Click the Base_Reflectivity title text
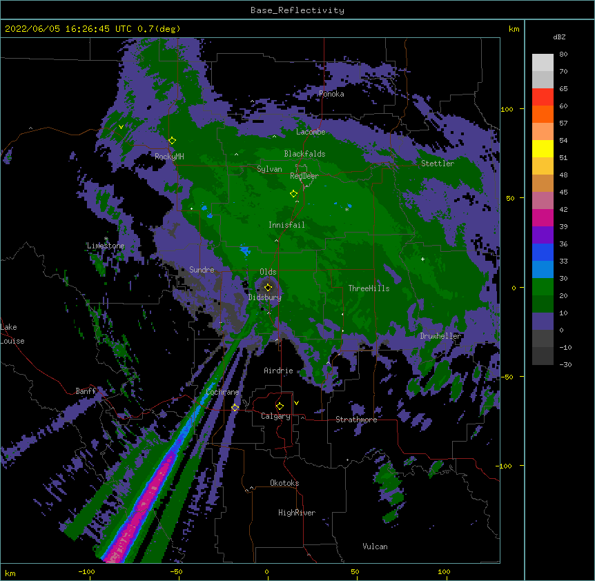Screen dimensions: 595x581 pyautogui.click(x=297, y=10)
